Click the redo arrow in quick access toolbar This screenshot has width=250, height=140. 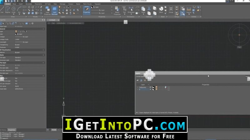tap(22, 1)
